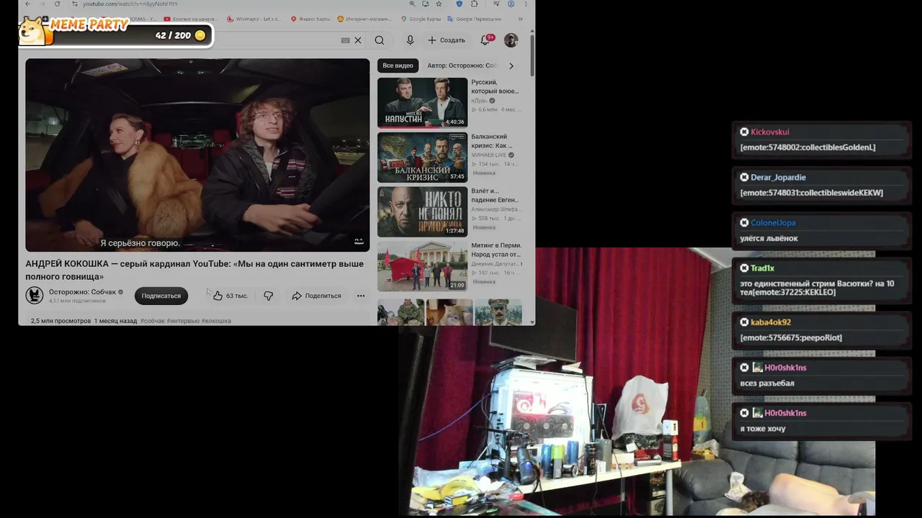Bookmark this page with the star icon

pos(439,4)
